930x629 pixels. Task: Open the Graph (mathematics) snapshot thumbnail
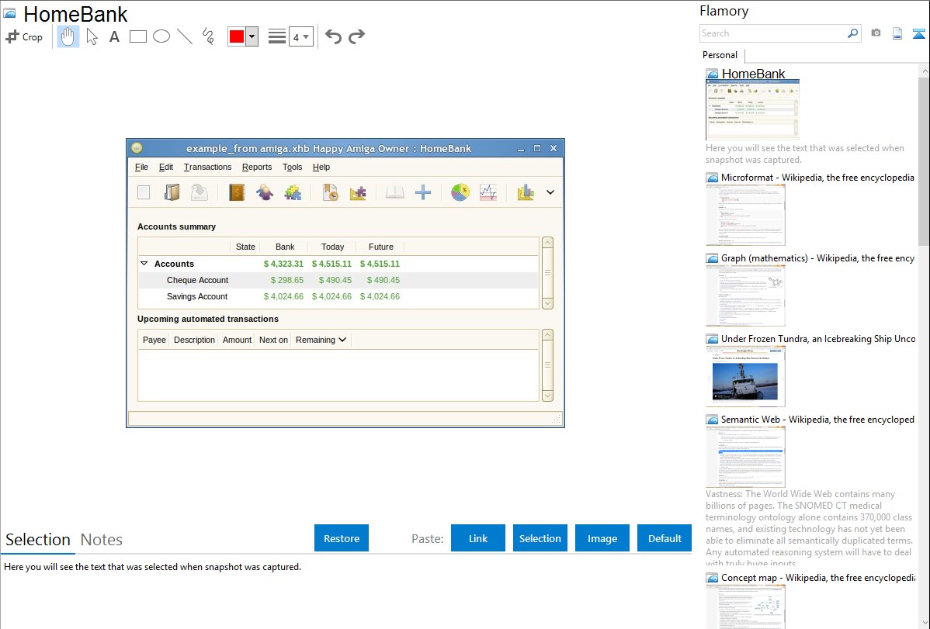[745, 295]
